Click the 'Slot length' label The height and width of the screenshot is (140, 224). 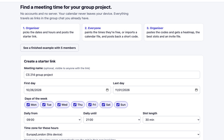pyautogui.click(x=150, y=113)
